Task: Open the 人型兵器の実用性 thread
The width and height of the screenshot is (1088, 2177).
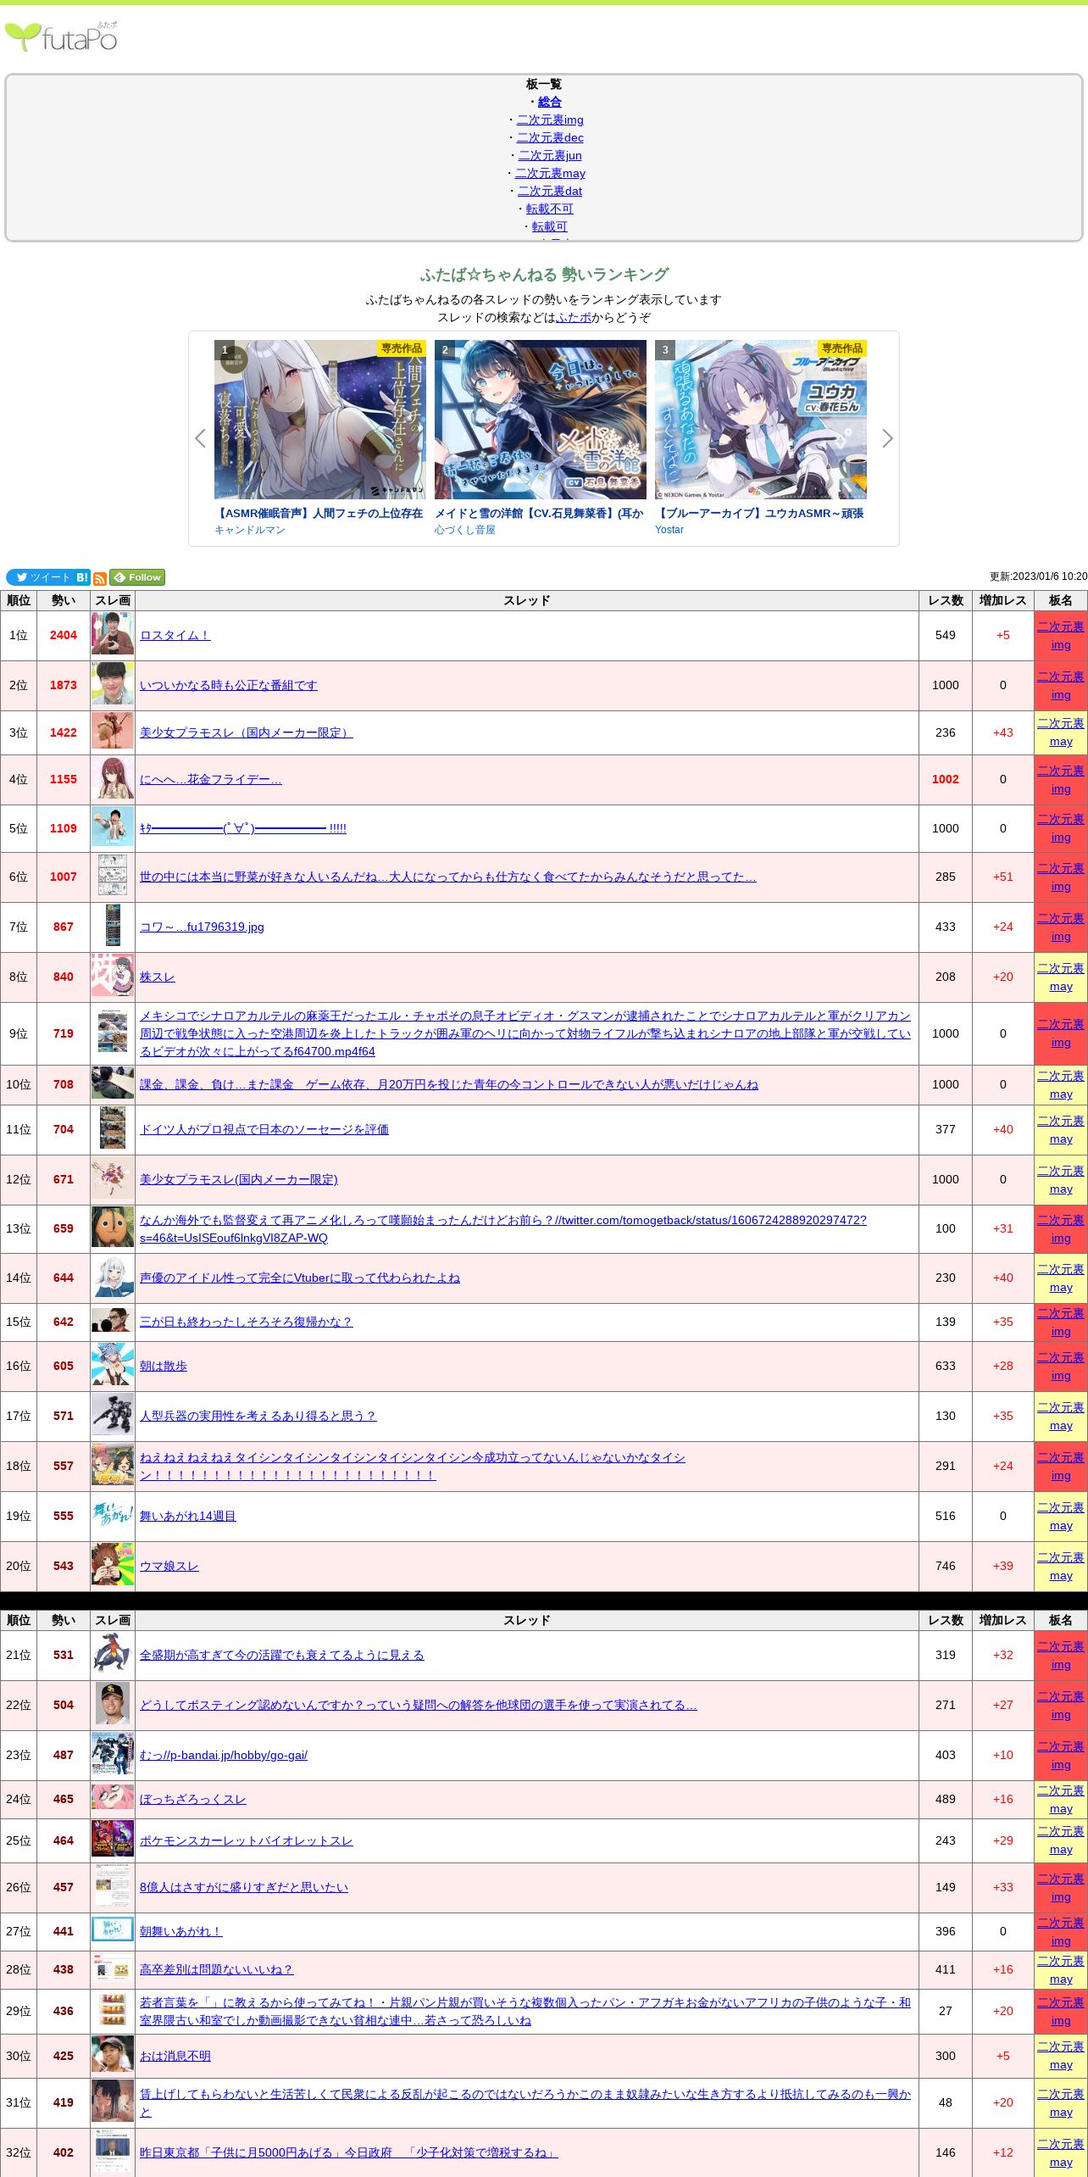Action: 258,1416
